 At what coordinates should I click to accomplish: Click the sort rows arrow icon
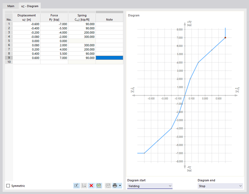84,185
